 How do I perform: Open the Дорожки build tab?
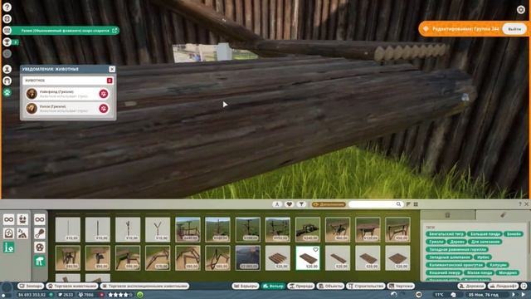click(x=471, y=286)
